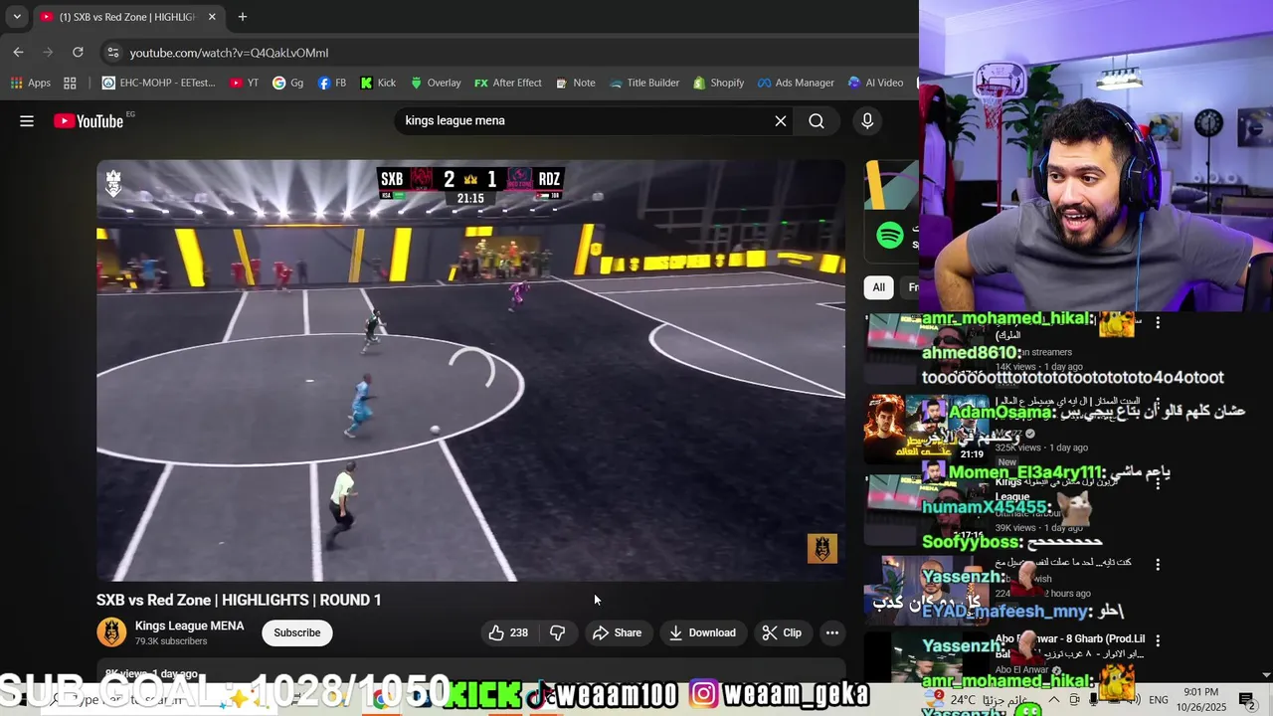The width and height of the screenshot is (1273, 716).
Task: Open the Apps bookmark shortcut
Action: coord(30,84)
